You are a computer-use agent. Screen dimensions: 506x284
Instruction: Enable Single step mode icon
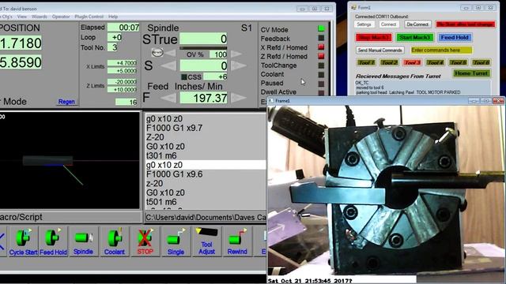(x=176, y=241)
